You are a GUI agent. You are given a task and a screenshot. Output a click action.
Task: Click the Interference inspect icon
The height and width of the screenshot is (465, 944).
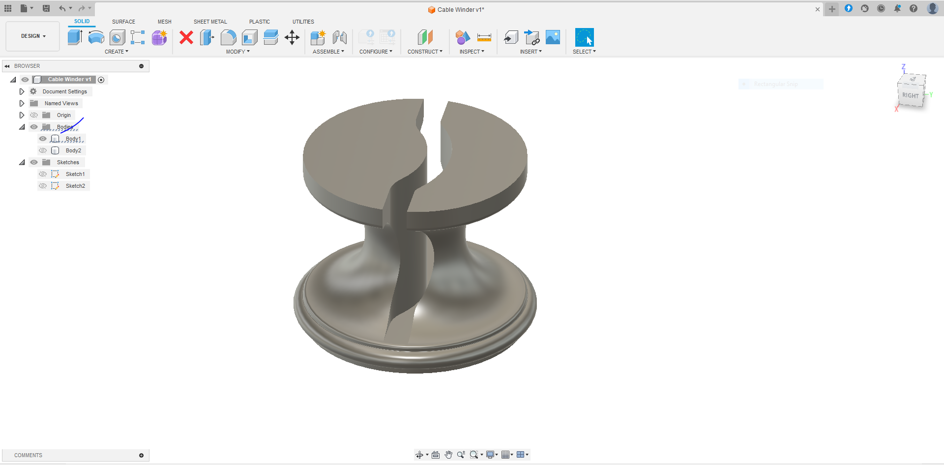(x=463, y=37)
